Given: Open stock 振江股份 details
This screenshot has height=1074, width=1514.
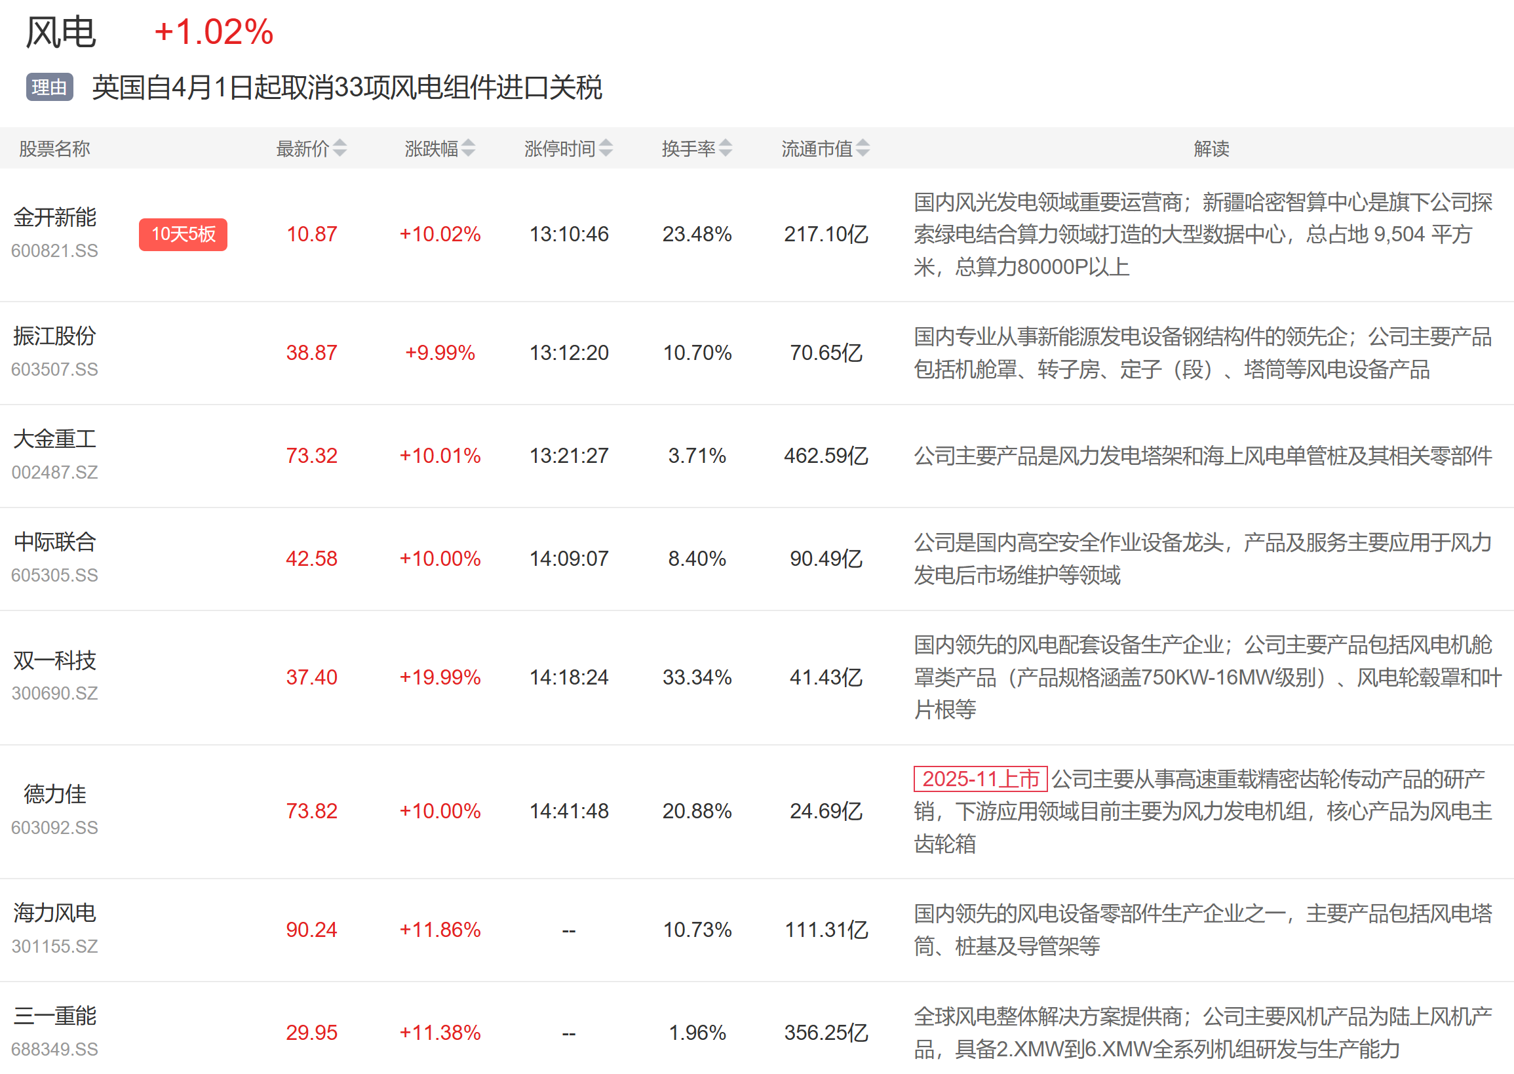Looking at the screenshot, I should point(55,336).
